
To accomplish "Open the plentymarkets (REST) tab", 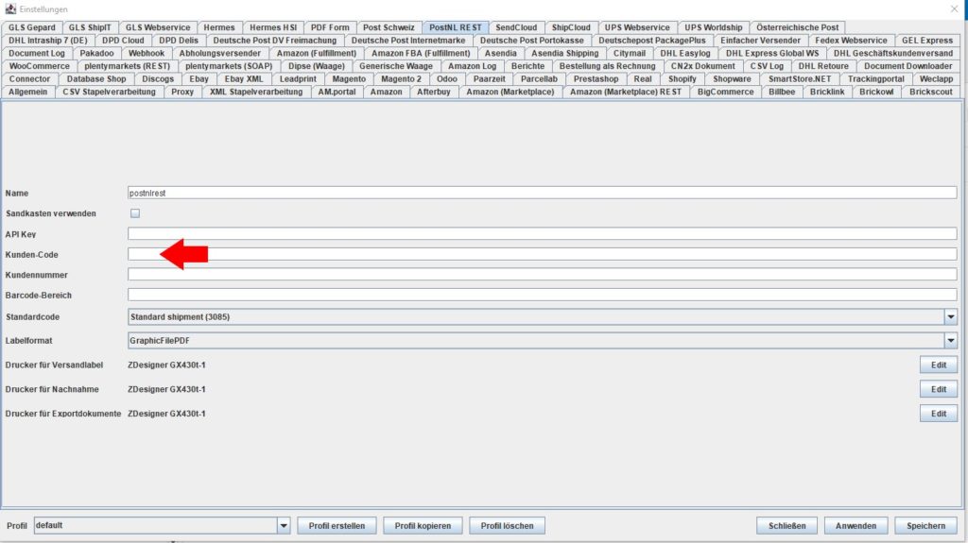I will 128,66.
